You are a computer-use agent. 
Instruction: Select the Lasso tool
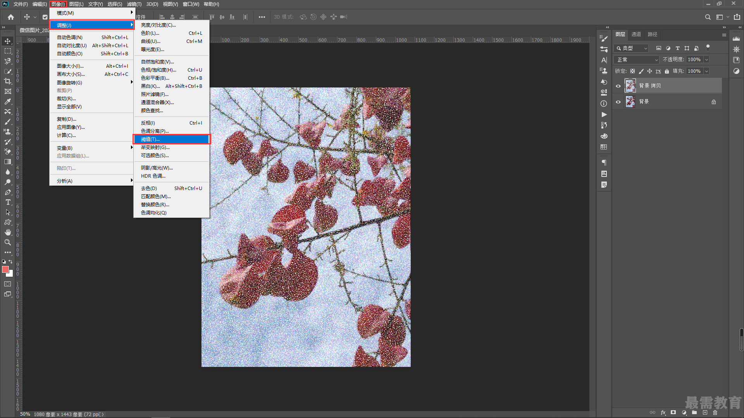coord(8,61)
